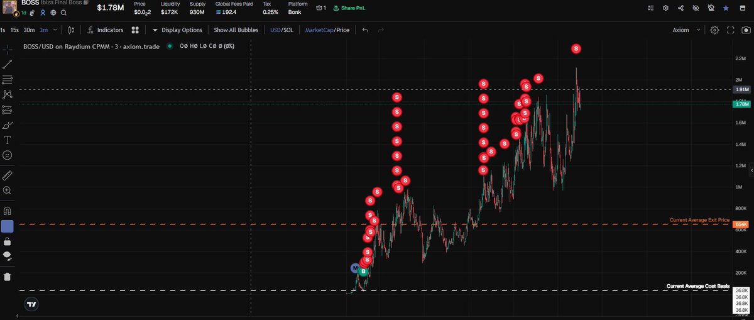Screen dimensions: 754x320
Task: Select the trend line drawing tool
Action: click(8, 64)
